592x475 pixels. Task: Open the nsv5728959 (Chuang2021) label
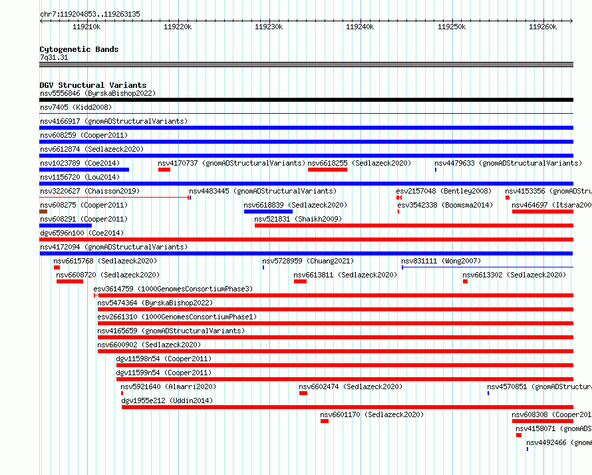tap(308, 261)
